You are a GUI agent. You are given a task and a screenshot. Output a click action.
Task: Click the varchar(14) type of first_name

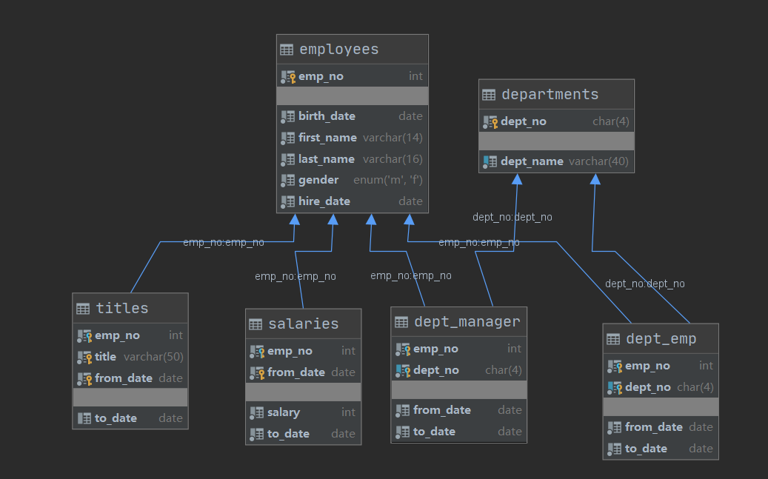(x=393, y=138)
